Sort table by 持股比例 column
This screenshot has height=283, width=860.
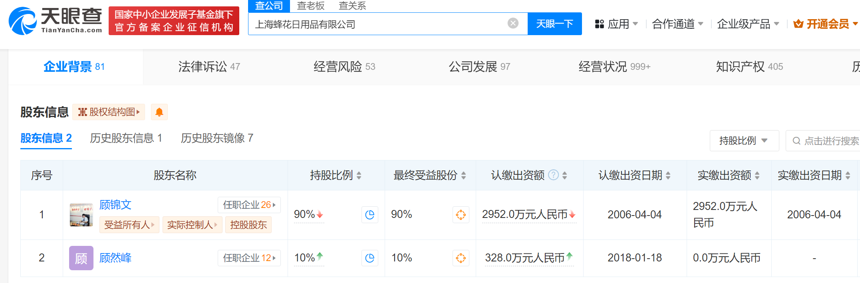click(x=359, y=176)
